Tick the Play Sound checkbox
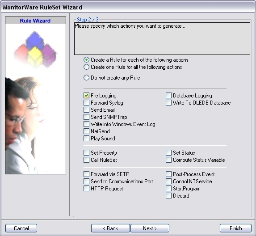The image size is (256, 236). coord(86,138)
